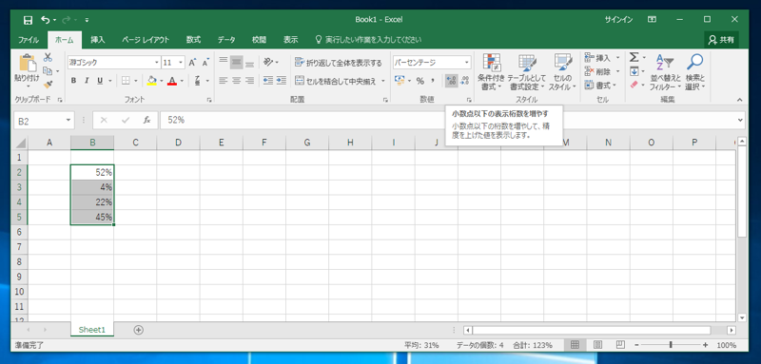The width and height of the screenshot is (761, 364).
Task: Switch to Page Layout view in status bar
Action: [597, 345]
